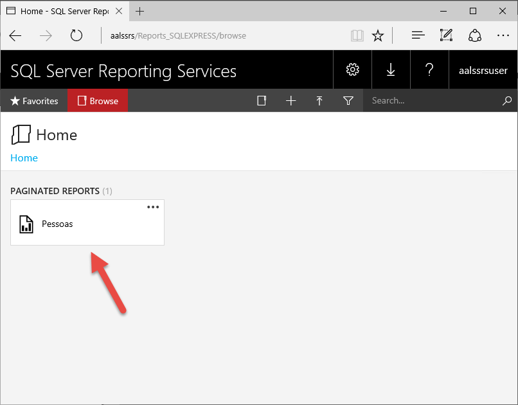Click the tiles view icon in toolbar
The image size is (518, 405).
[x=262, y=100]
